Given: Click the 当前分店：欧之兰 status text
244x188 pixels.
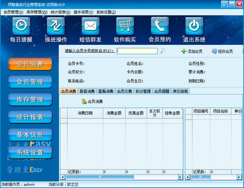Looking at the screenshot, I should tap(63, 185).
